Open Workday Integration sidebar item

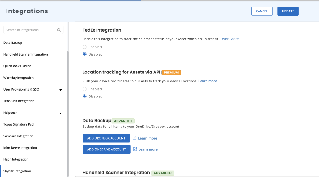18,78
